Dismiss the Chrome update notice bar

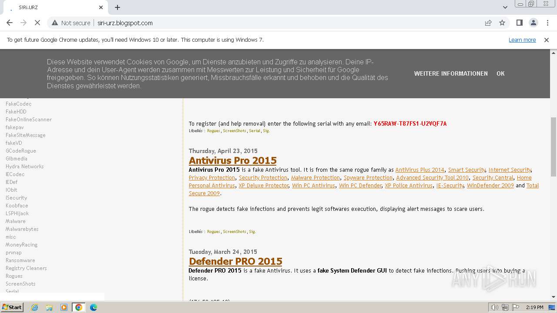point(547,40)
